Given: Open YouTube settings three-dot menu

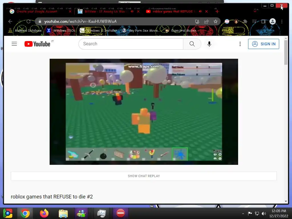Looking at the screenshot, I should [x=240, y=44].
